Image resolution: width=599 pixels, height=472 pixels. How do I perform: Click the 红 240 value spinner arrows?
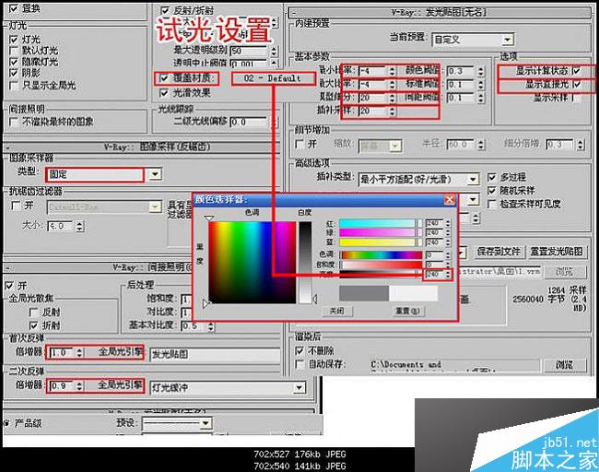click(448, 223)
